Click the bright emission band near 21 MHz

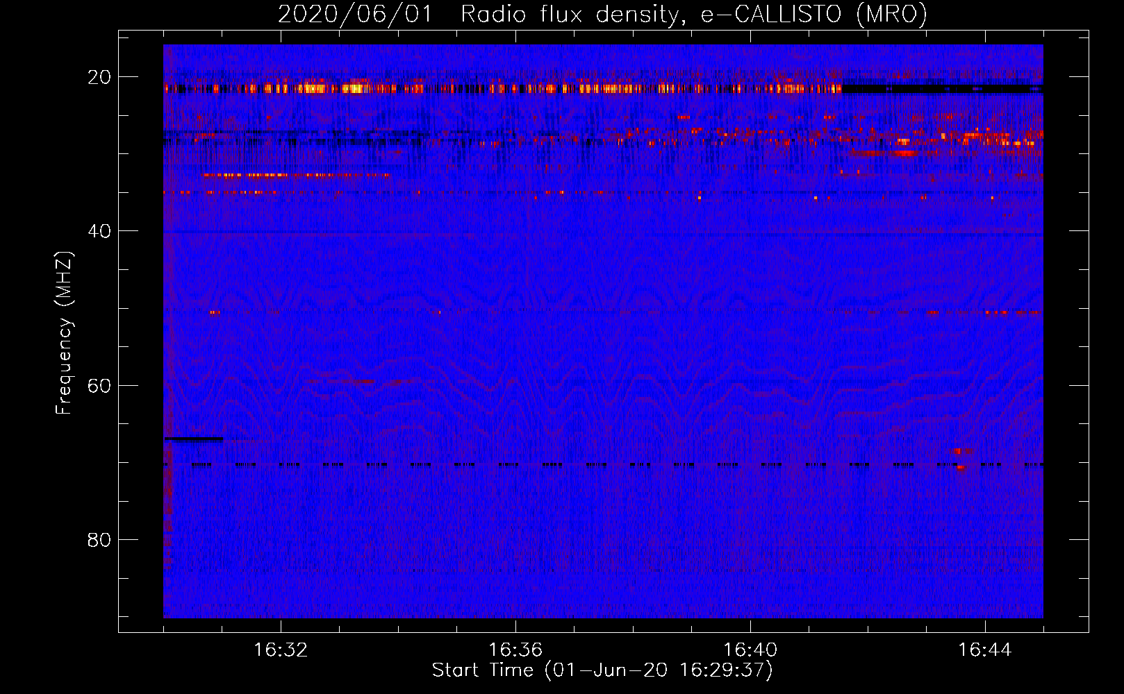point(502,88)
